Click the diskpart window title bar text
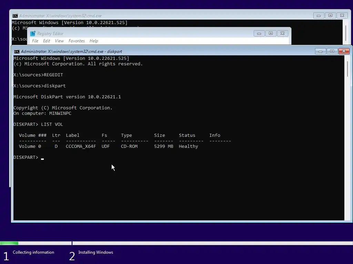Image resolution: width=353 pixels, height=264 pixels. pyautogui.click(x=72, y=52)
